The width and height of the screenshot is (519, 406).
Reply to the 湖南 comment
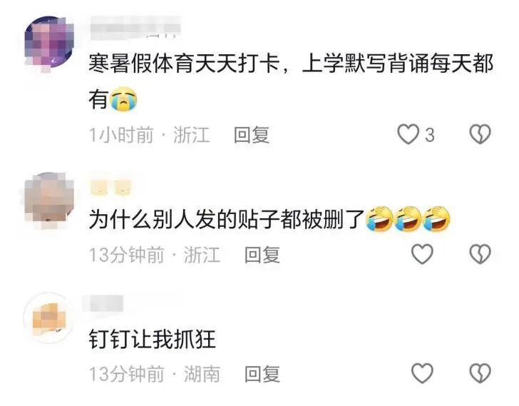[x=262, y=374]
